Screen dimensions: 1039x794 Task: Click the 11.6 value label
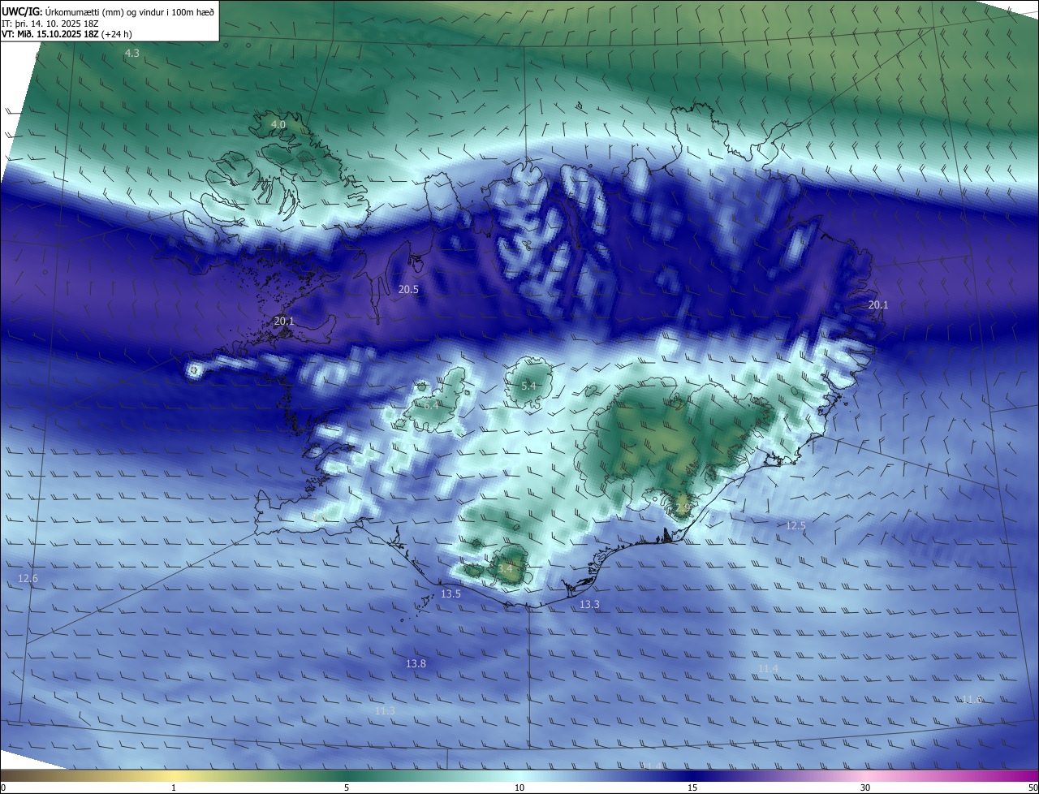(972, 699)
